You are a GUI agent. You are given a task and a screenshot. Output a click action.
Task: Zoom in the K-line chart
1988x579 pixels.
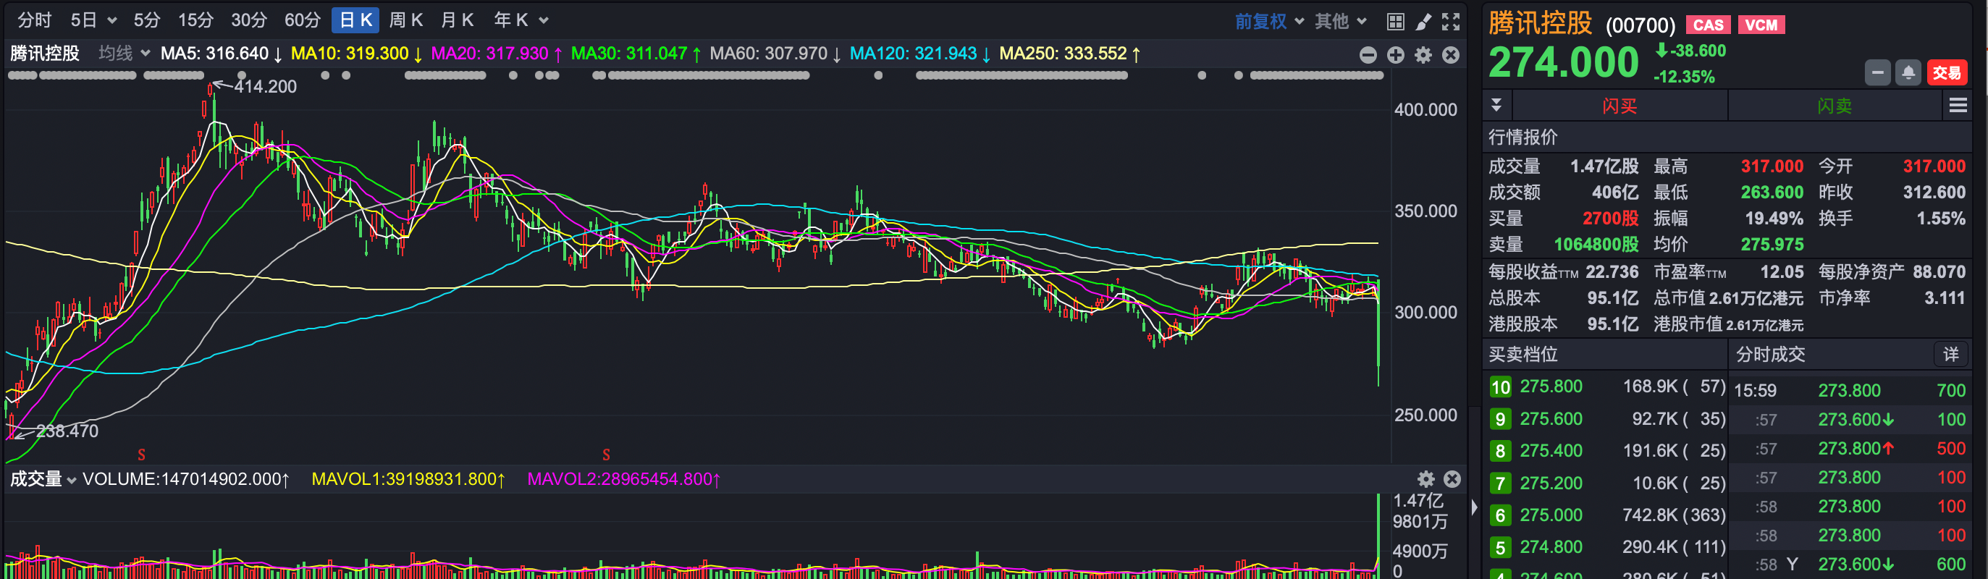click(1396, 55)
